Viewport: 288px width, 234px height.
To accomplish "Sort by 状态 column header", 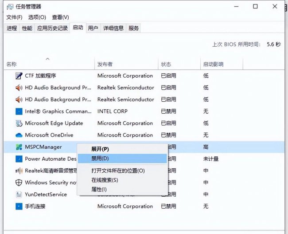I will pos(179,64).
